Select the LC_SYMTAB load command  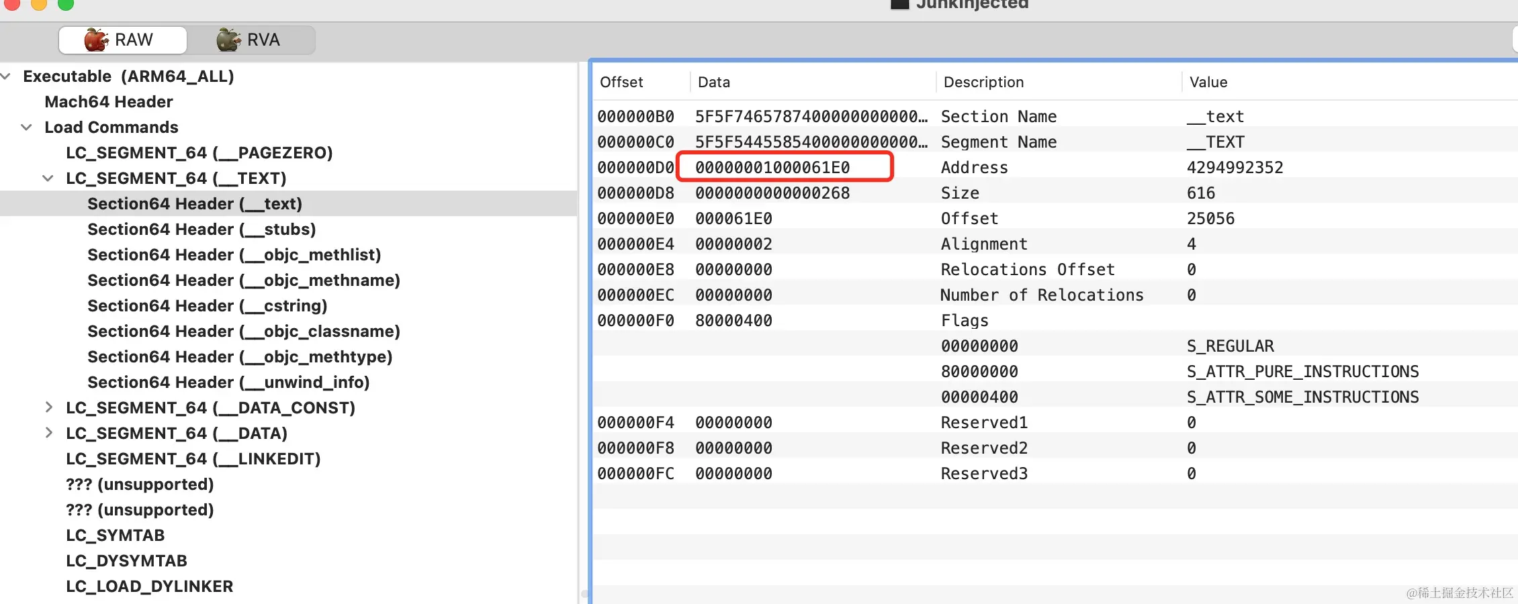[116, 536]
